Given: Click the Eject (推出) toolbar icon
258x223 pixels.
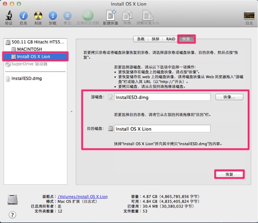Looking at the screenshot, I should (67, 15).
